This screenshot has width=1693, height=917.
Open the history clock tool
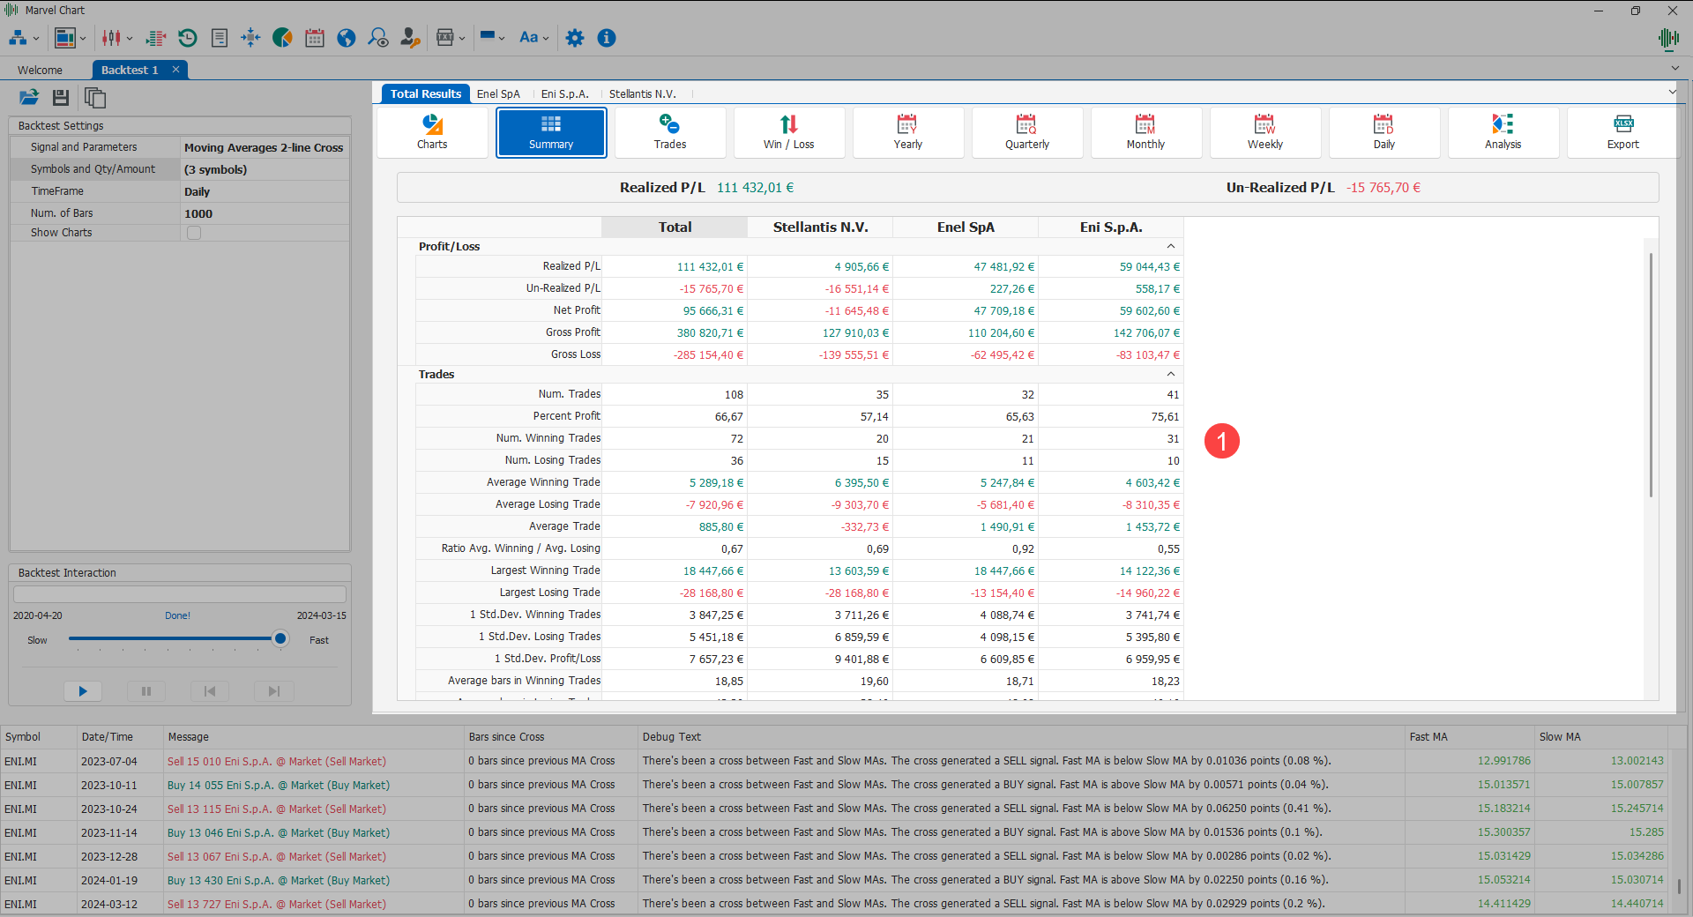click(x=187, y=38)
